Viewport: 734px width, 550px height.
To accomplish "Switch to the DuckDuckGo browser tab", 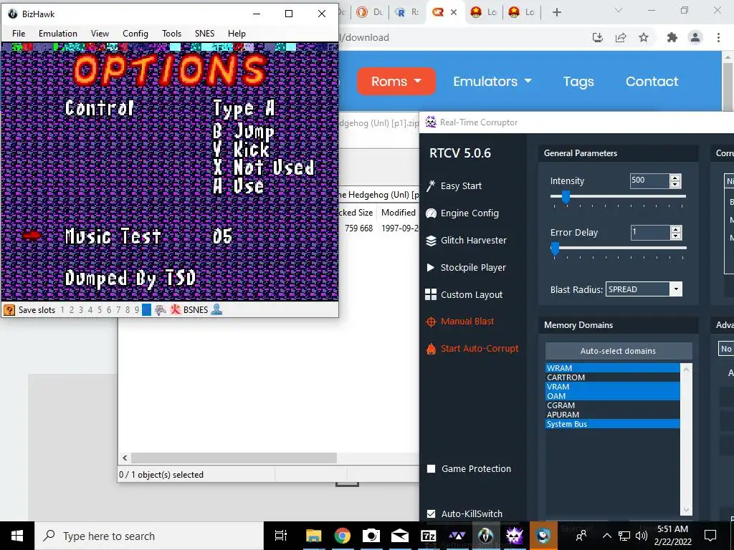I will click(369, 12).
